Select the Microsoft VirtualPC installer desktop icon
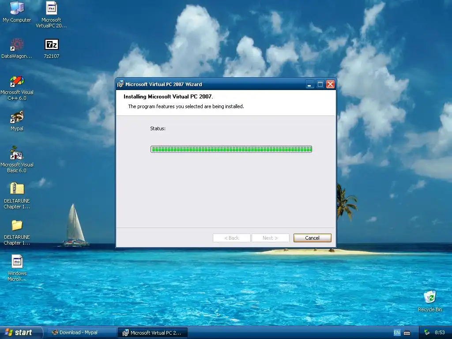The height and width of the screenshot is (339, 452). (51, 15)
